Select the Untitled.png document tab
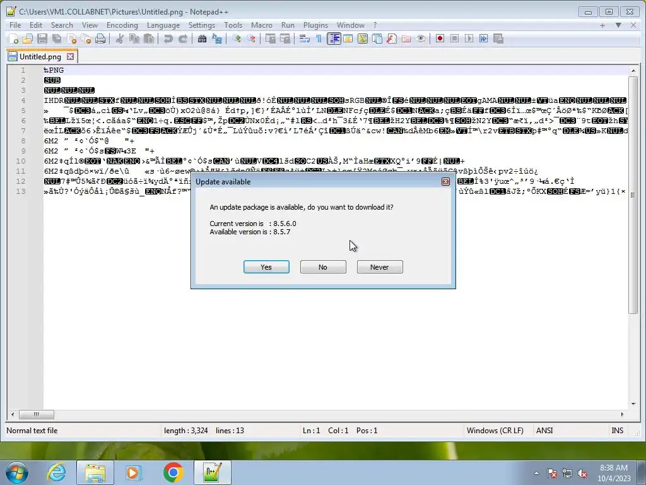Viewport: 646px width, 485px height. point(40,56)
